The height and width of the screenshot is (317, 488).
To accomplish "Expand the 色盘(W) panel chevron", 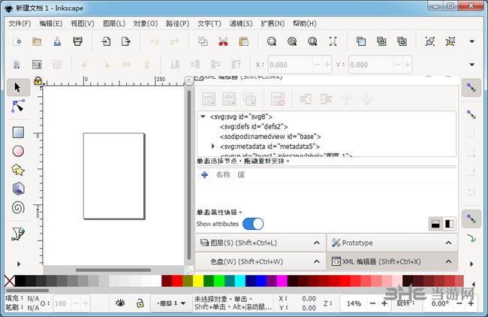I will 317,261.
